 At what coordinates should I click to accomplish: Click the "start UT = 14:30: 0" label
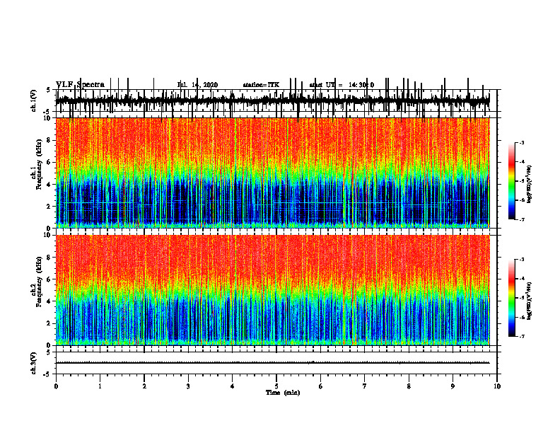pyautogui.click(x=342, y=85)
